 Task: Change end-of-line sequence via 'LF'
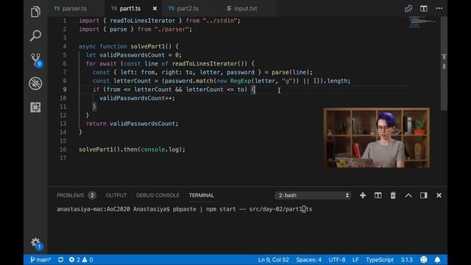click(355, 260)
